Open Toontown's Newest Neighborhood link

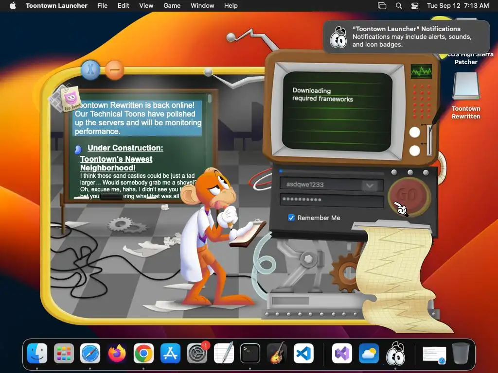[116, 163]
